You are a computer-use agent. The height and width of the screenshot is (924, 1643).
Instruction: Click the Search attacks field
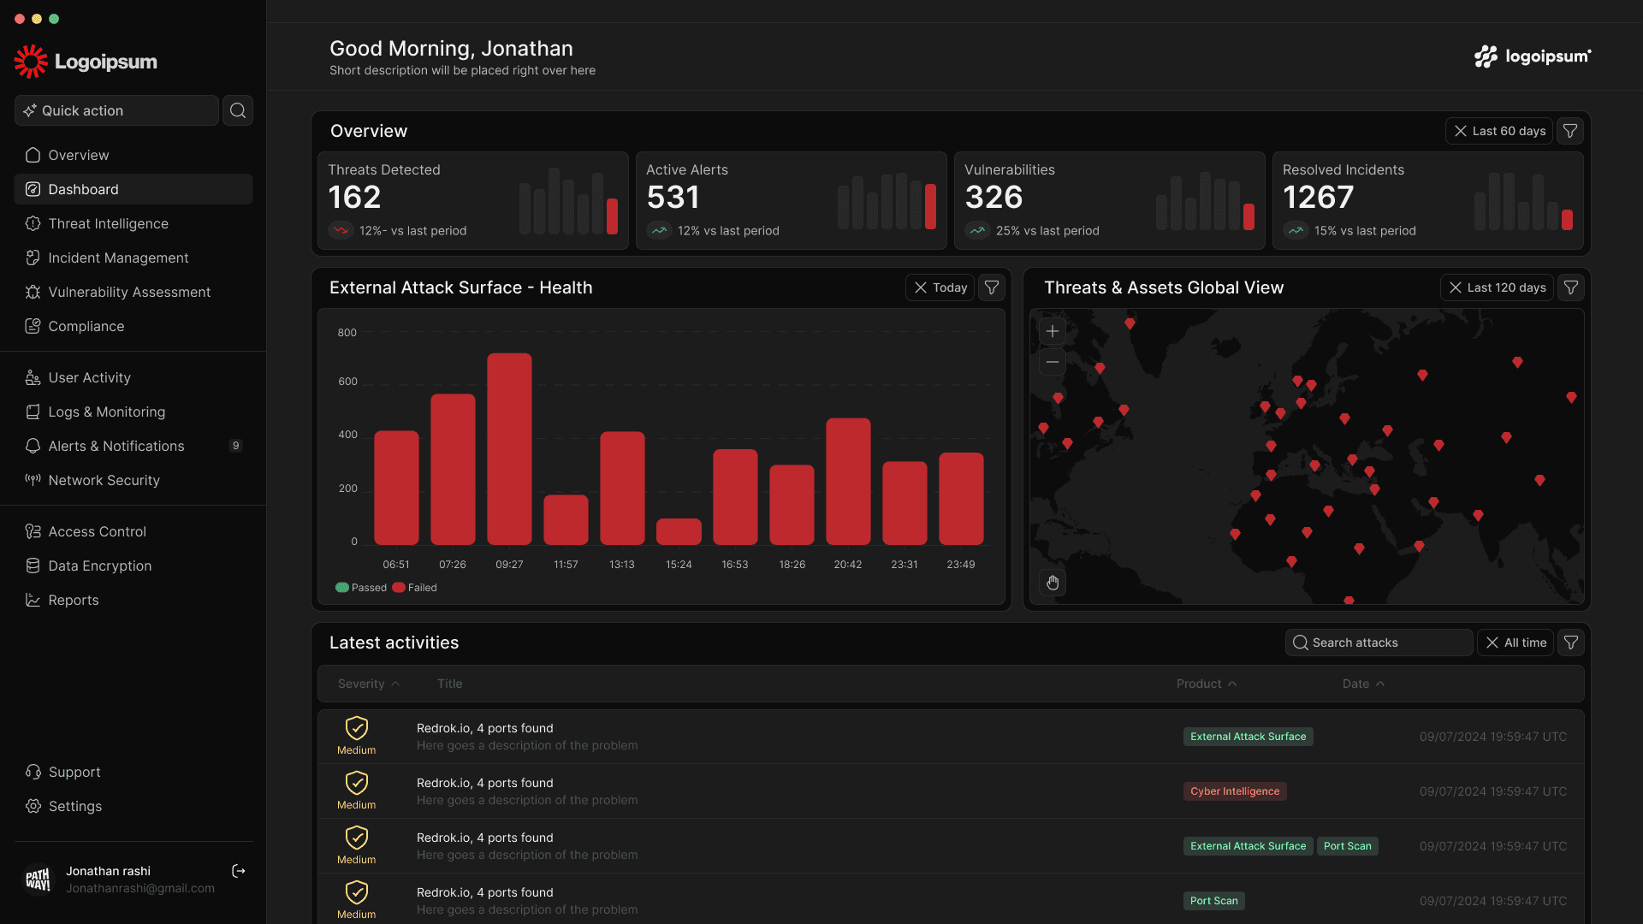click(1379, 643)
